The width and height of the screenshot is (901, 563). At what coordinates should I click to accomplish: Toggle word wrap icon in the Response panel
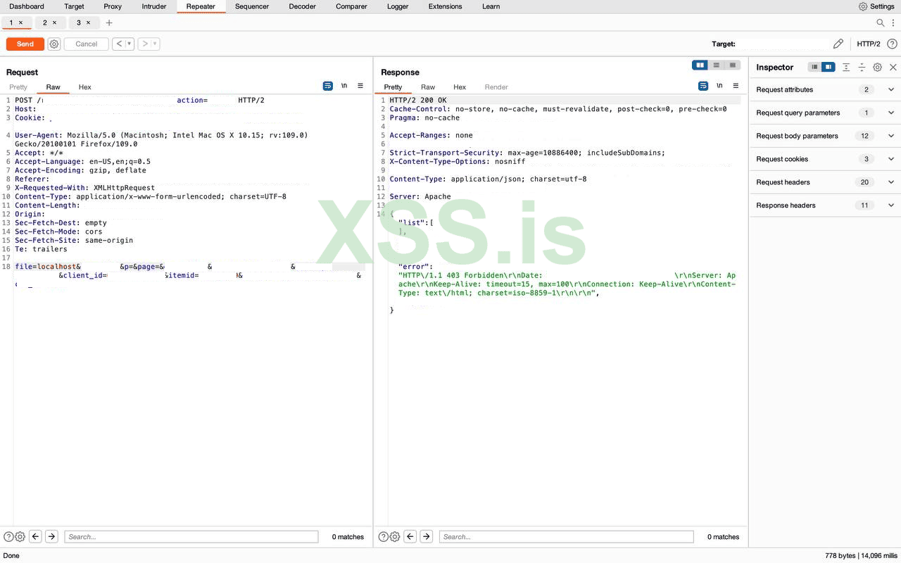click(703, 86)
